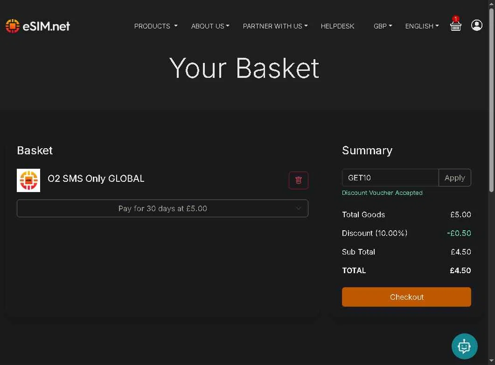495x365 pixels.
Task: Select the bold TOTAL label
Action: click(354, 270)
